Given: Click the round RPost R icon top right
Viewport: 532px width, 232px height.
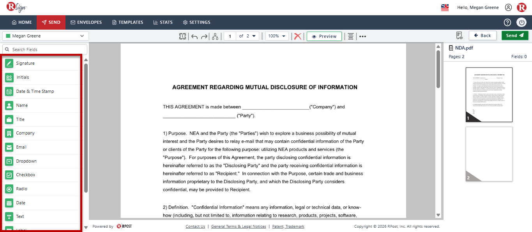Looking at the screenshot, I should [x=521, y=7].
